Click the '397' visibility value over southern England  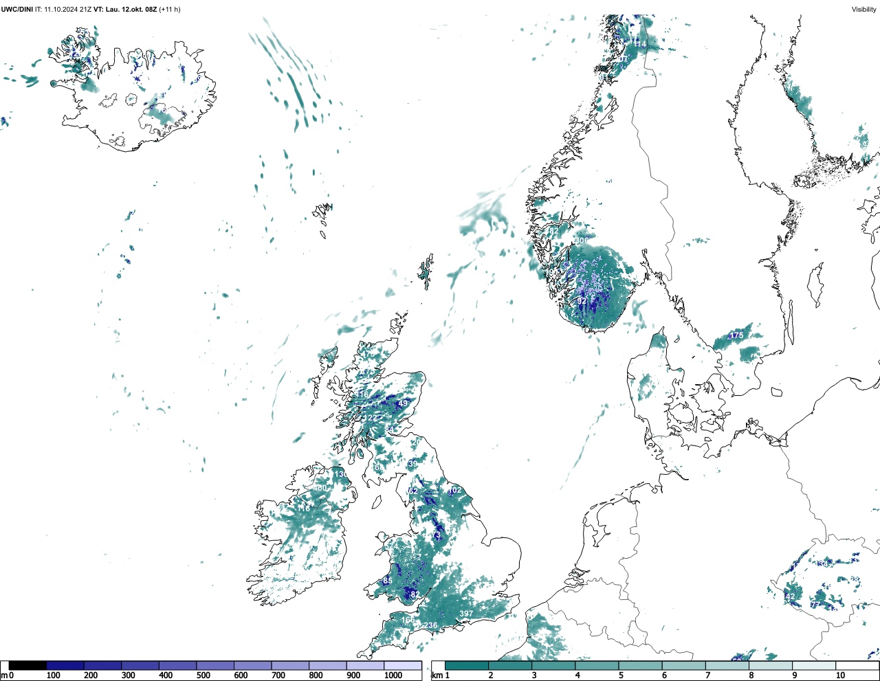tap(466, 614)
